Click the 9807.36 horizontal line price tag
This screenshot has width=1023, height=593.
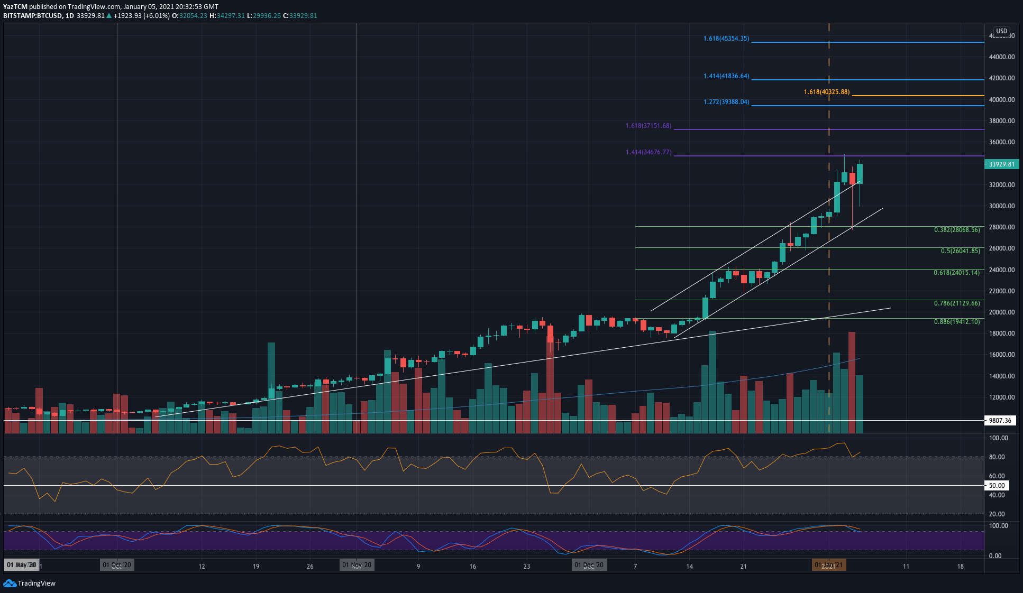1000,421
